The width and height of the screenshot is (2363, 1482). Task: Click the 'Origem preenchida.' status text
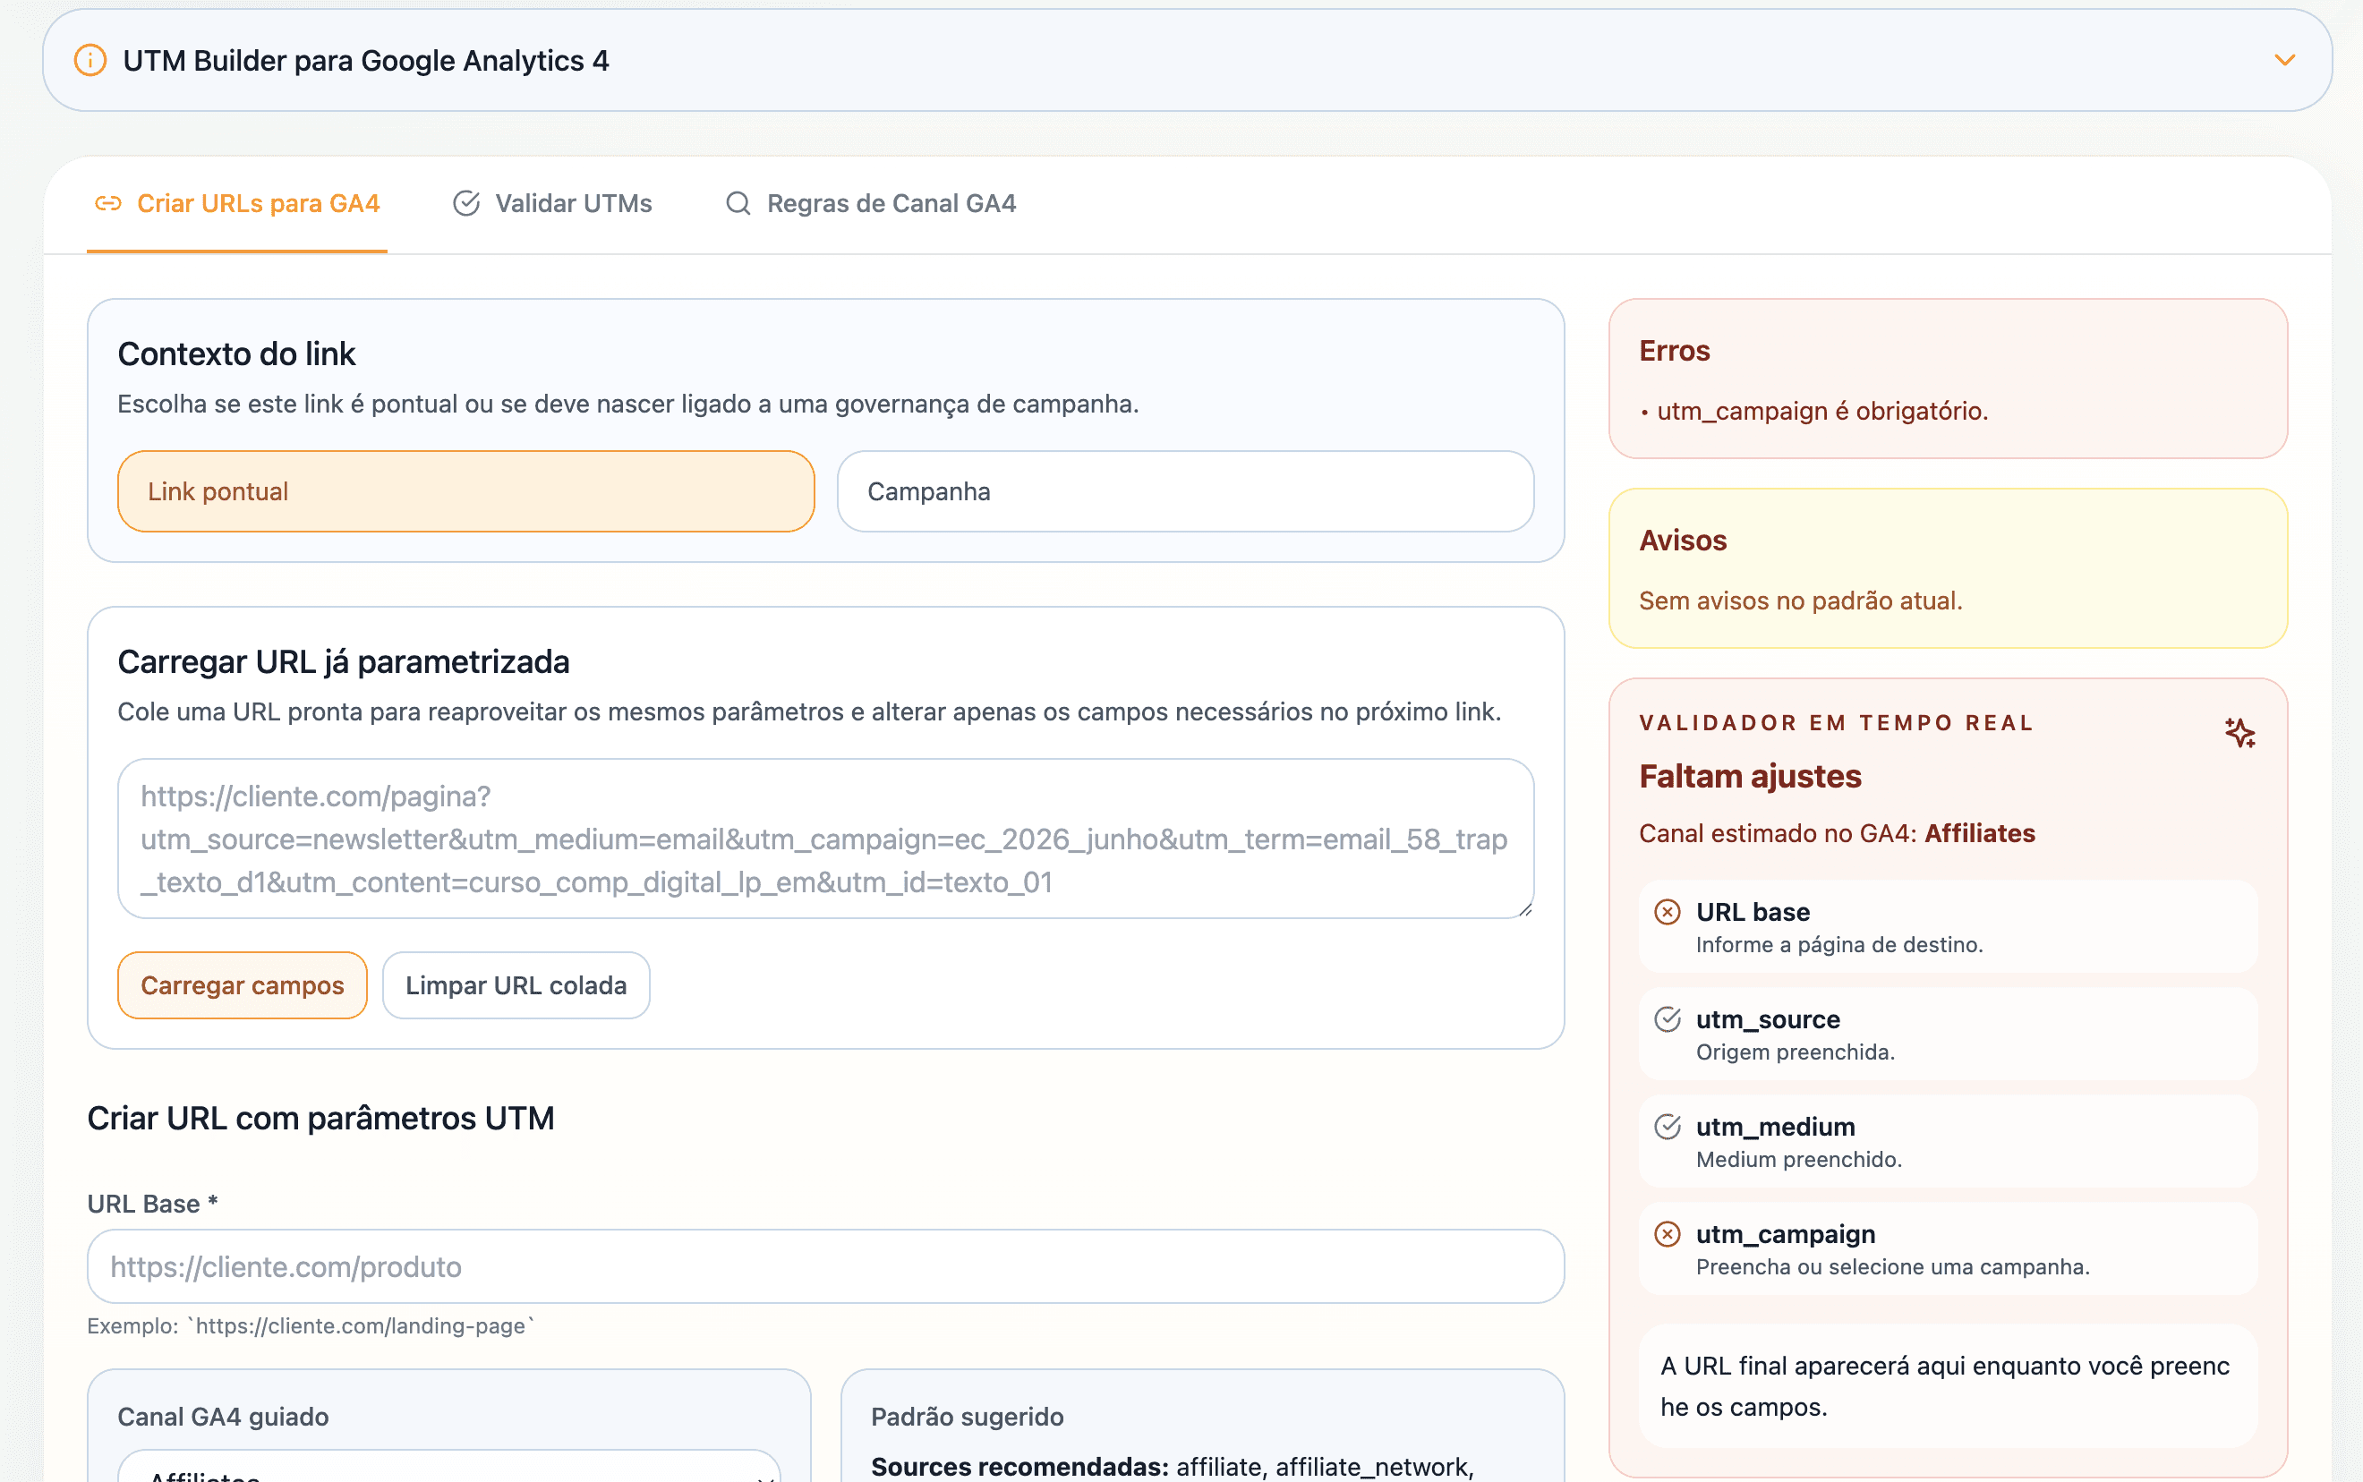coord(1796,1052)
